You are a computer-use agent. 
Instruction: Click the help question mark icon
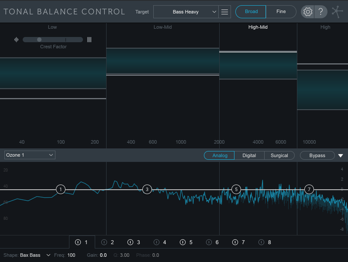321,12
